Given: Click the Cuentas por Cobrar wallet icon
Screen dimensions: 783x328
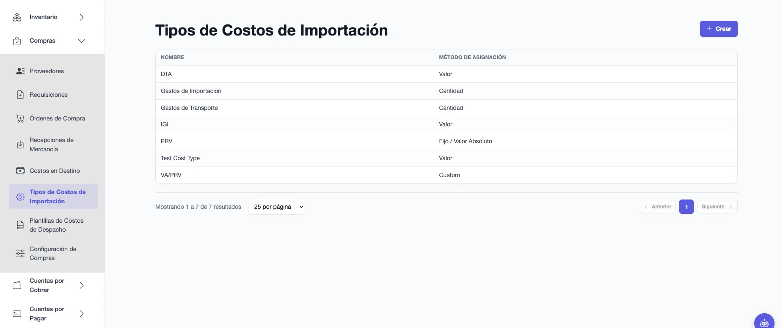Looking at the screenshot, I should click(17, 285).
